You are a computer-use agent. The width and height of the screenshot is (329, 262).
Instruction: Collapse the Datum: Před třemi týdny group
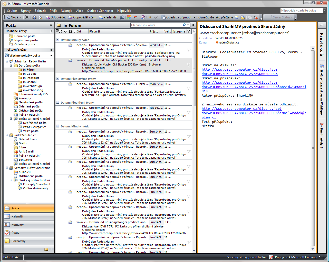(x=58, y=102)
